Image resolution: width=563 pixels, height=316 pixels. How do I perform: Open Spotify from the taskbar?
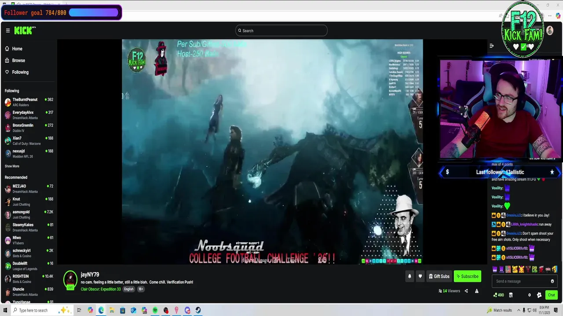pos(155,310)
